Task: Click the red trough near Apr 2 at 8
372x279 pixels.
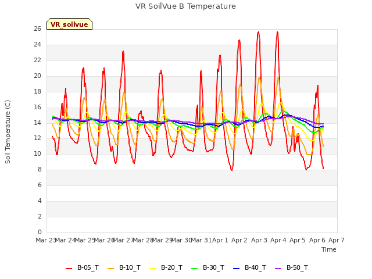Action: 232,170
